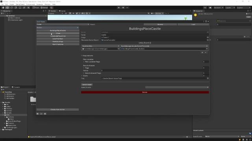The image size is (252, 141).
Task: Switch to the Game tab
Action: point(62,11)
